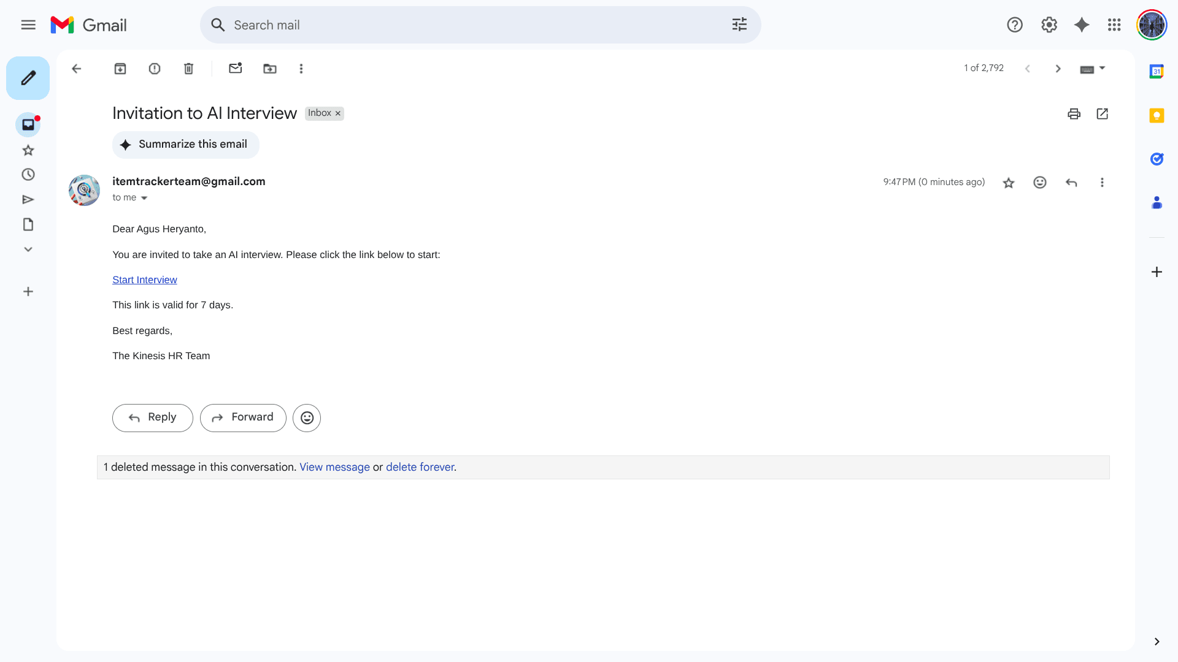Expand More labels in left sidebar
Viewport: 1178px width, 662px height.
click(x=28, y=249)
